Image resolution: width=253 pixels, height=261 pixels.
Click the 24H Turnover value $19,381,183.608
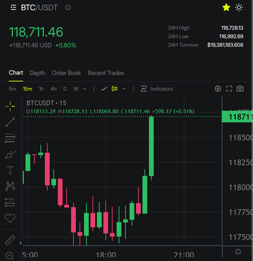click(x=225, y=45)
